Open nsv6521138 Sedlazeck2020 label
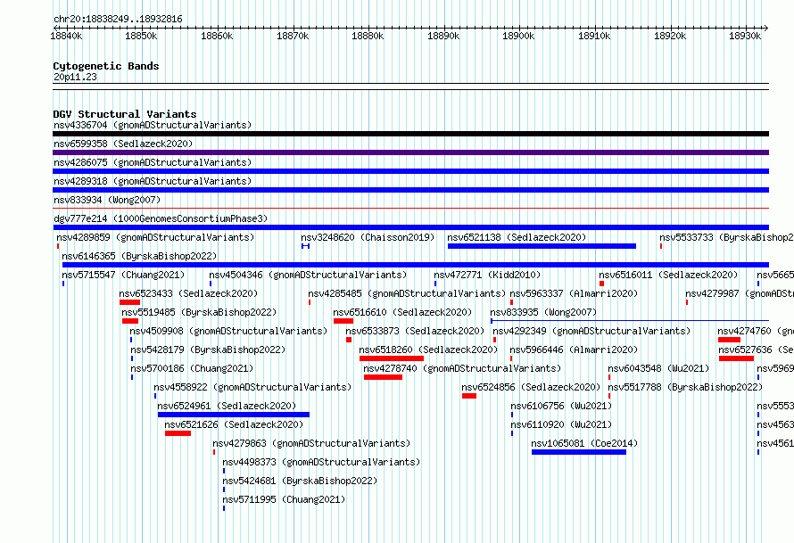 (517, 237)
